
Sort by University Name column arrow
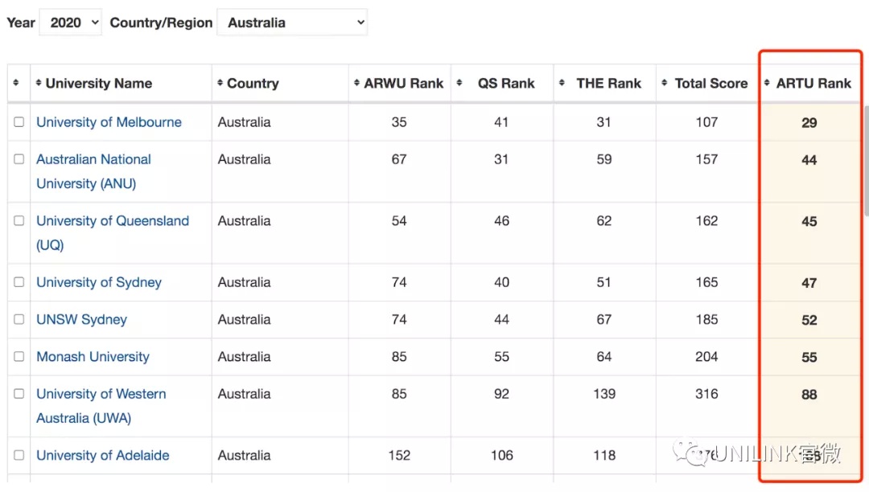coord(39,83)
